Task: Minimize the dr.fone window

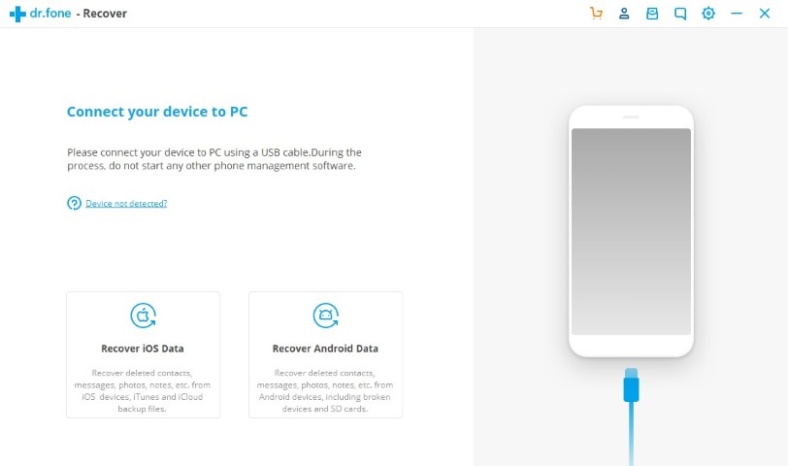Action: 737,14
